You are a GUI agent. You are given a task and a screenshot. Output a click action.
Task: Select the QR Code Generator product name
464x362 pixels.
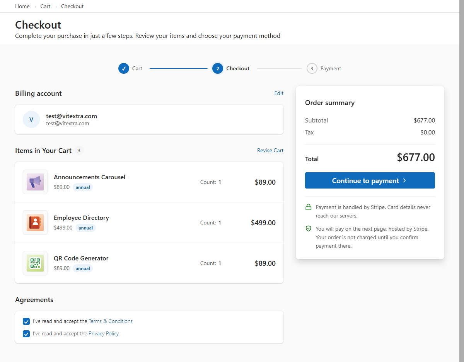pos(81,258)
